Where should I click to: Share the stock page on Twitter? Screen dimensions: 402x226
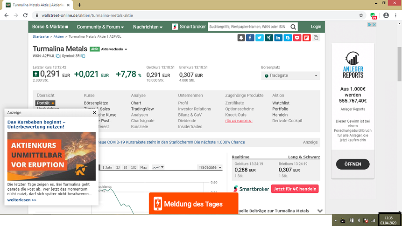(x=260, y=38)
